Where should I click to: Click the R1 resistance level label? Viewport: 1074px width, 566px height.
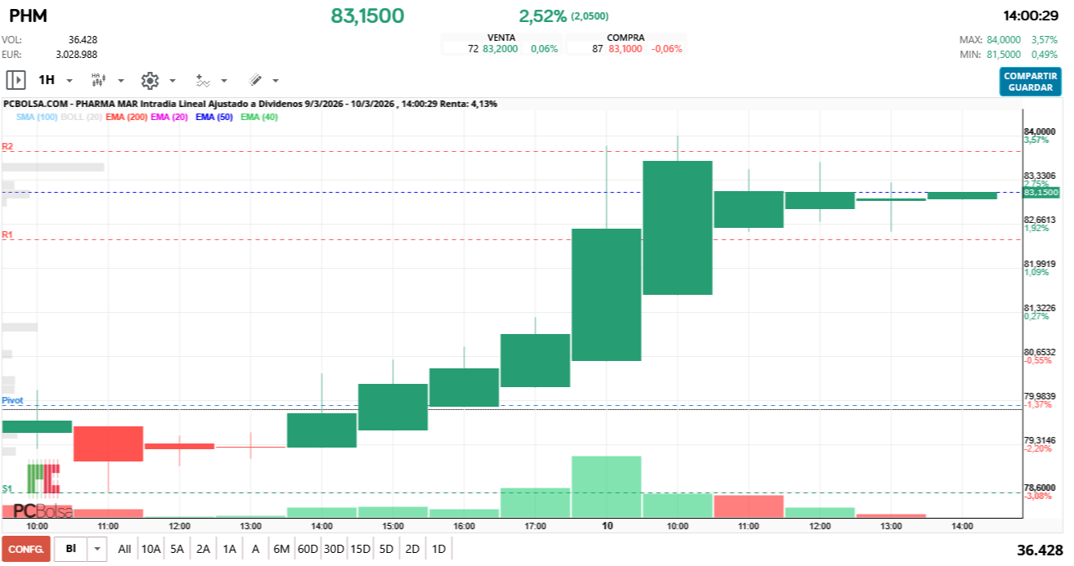[7, 235]
